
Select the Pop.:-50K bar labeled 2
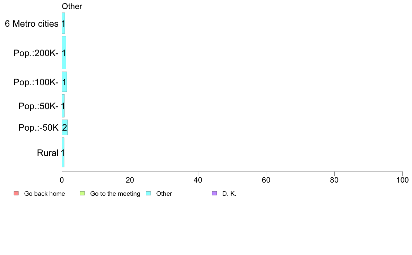[65, 127]
